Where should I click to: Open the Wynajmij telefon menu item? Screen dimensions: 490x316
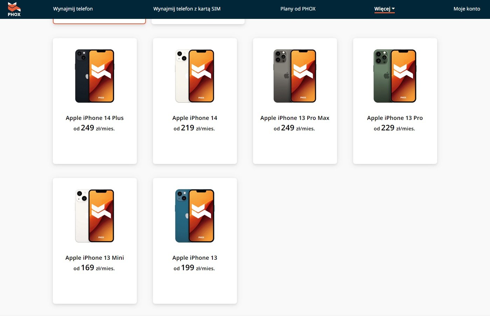(x=73, y=9)
